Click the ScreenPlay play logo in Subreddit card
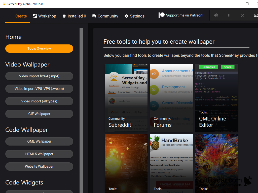This screenshot has width=258, height=193. pyautogui.click(x=114, y=78)
